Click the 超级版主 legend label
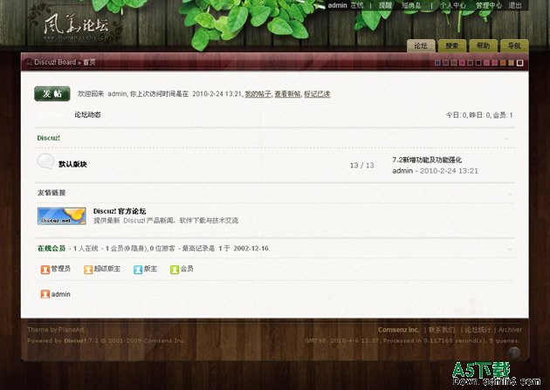The width and height of the screenshot is (550, 390). click(107, 269)
